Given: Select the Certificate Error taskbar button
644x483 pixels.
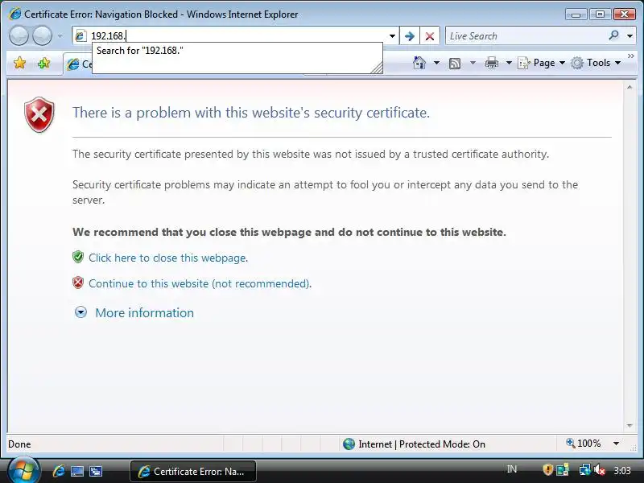Looking at the screenshot, I should (x=193, y=471).
